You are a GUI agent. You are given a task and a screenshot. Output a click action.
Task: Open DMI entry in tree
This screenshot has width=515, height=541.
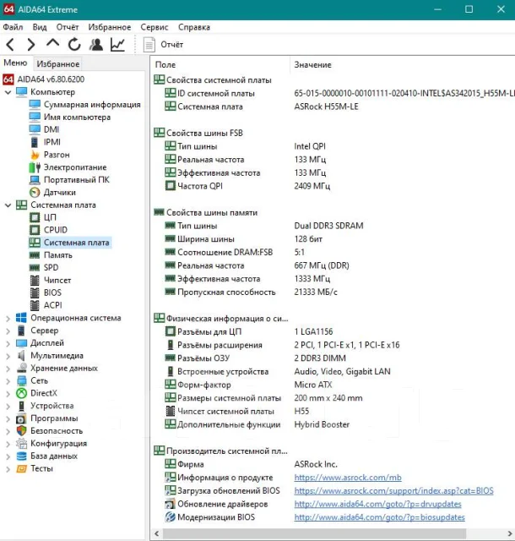[x=51, y=129]
